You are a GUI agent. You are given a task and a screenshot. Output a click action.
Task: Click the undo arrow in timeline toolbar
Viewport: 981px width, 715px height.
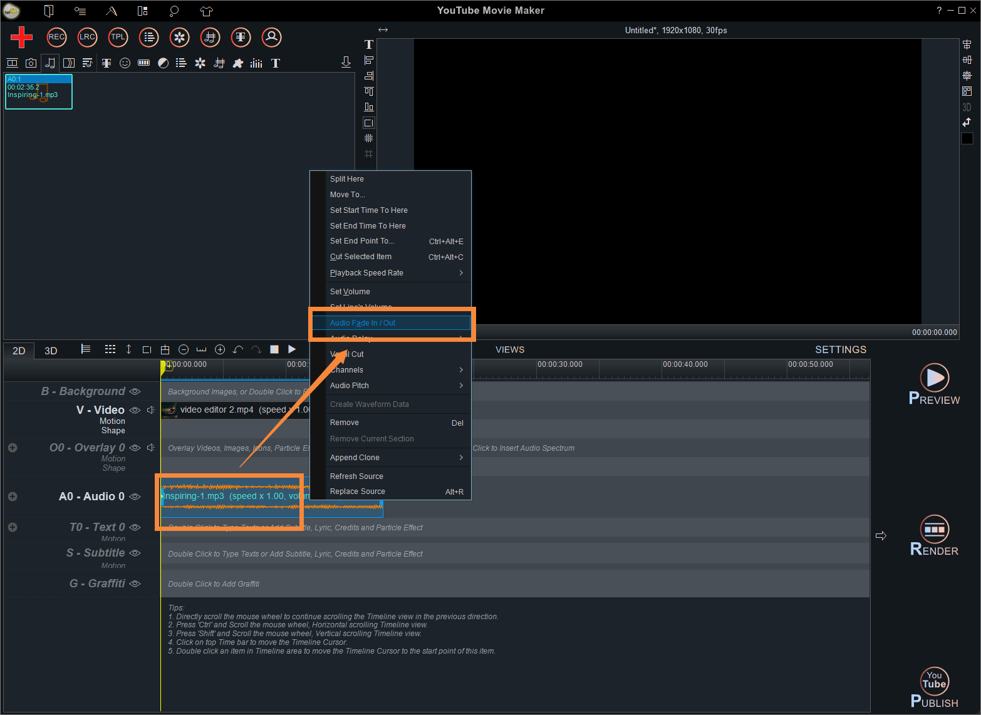pyautogui.click(x=238, y=349)
